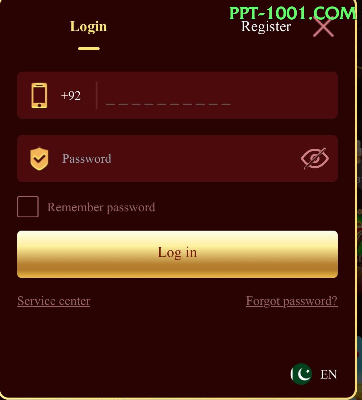This screenshot has height=400, width=362.
Task: Click the green PPT-1001.COM watermark text
Action: coord(293,13)
